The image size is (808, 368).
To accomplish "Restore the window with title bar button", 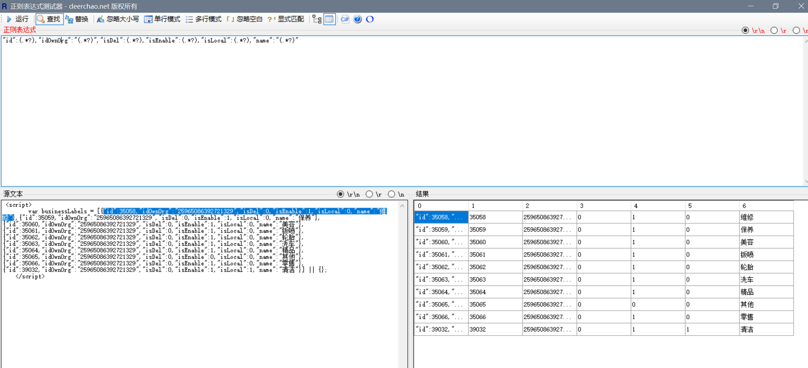I will pyautogui.click(x=775, y=6).
